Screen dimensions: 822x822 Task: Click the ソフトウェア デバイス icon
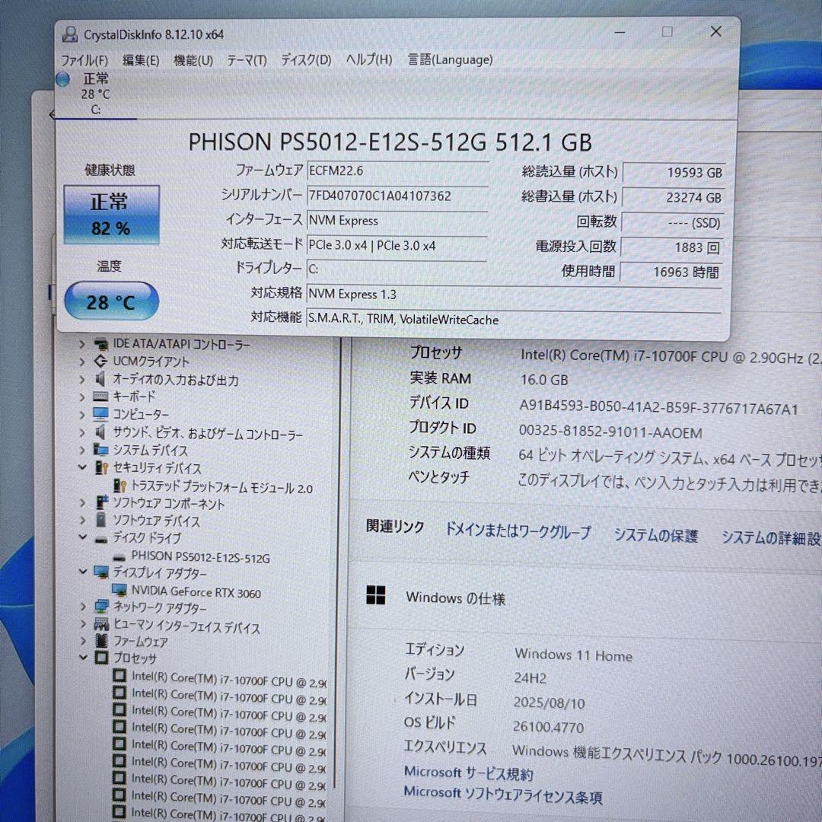(101, 520)
